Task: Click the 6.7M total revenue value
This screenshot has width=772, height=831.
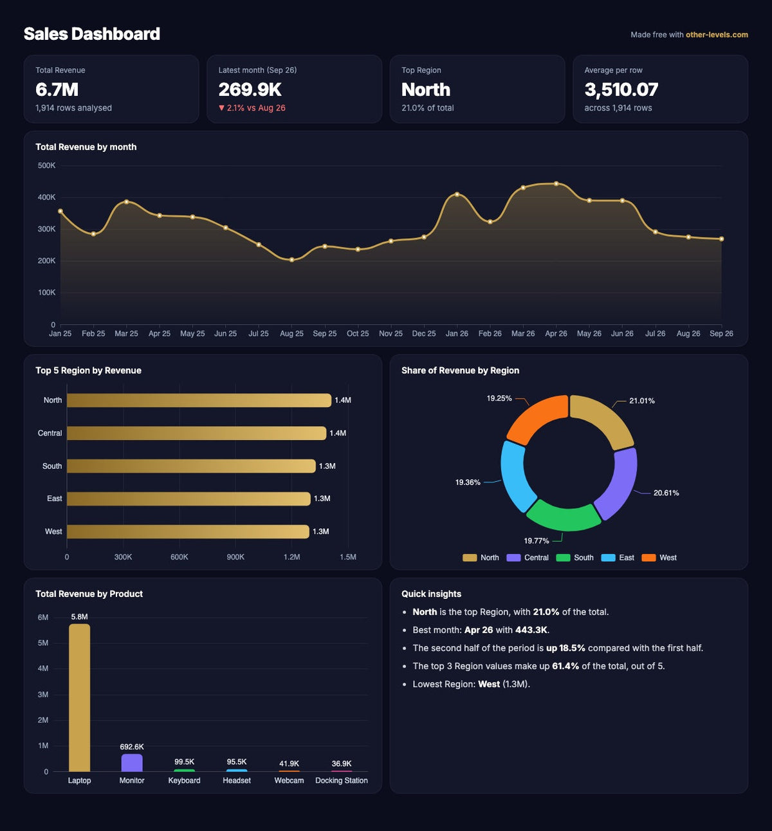Action: [57, 89]
